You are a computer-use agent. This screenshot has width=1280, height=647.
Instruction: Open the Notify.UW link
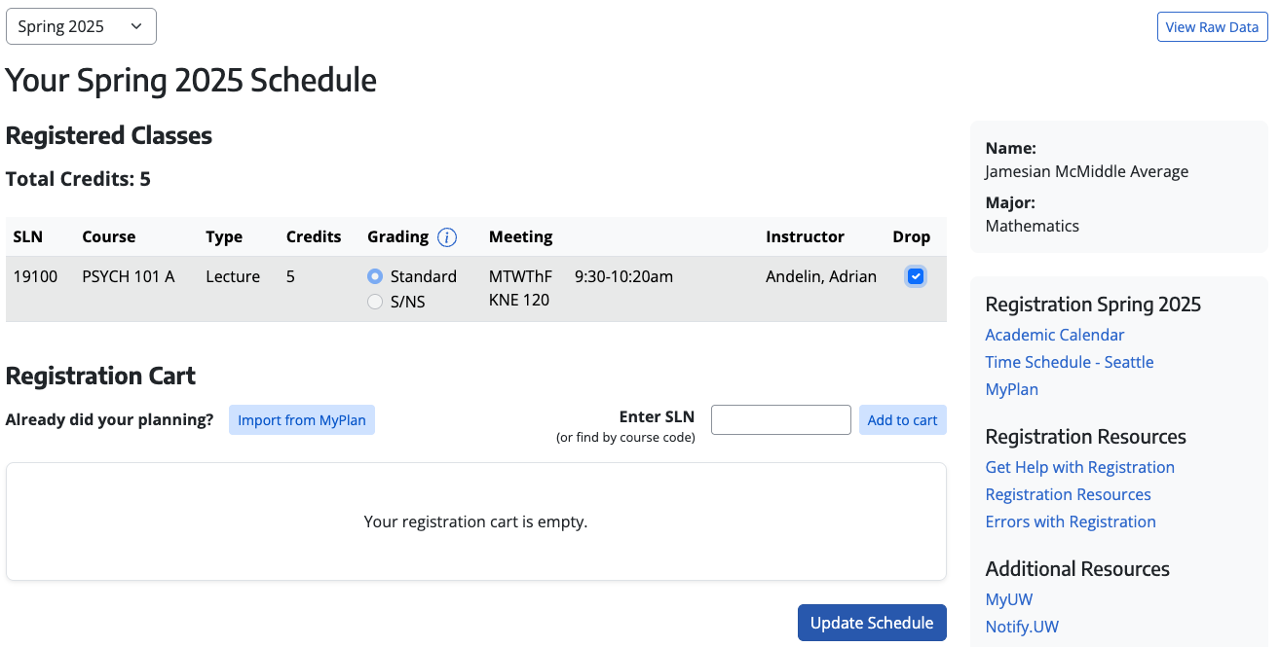pos(1022,627)
